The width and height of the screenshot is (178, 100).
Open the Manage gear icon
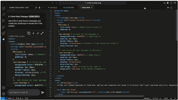click(4, 94)
